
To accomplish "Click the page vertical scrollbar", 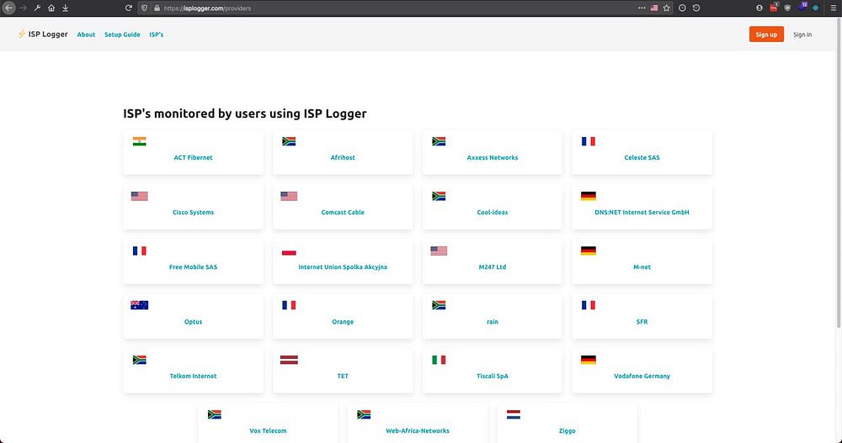I will (839, 171).
